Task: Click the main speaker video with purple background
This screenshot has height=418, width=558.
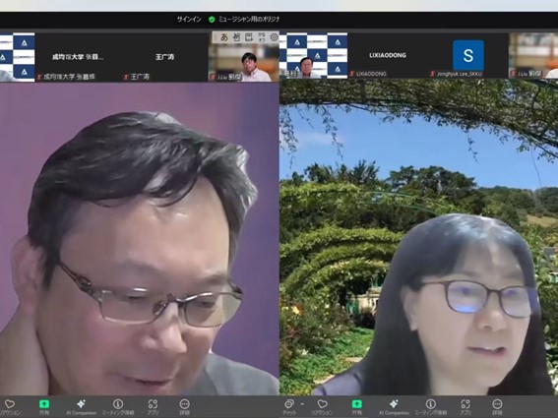Action: coord(140,239)
